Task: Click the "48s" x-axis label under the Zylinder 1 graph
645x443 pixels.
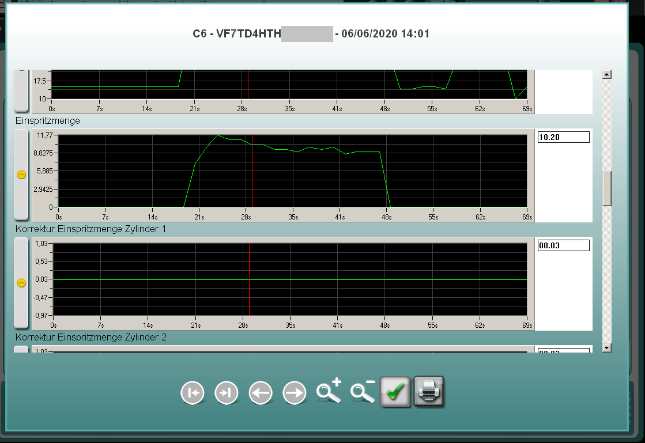Action: 385,325
